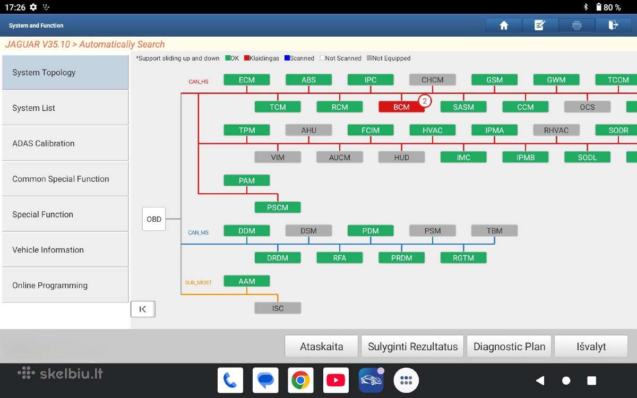Tap the settings gear in status bar
The height and width of the screenshot is (398, 637).
(x=33, y=7)
